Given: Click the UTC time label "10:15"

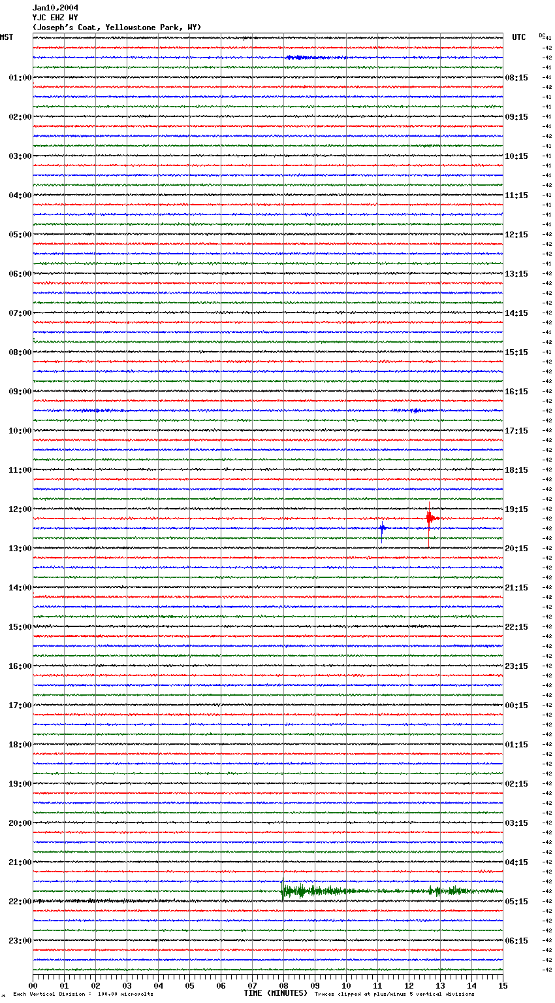Looking at the screenshot, I should 516,156.
